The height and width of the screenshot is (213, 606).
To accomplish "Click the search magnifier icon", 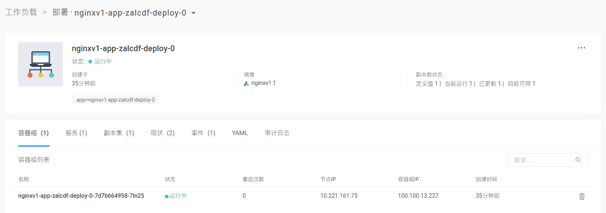I will pyautogui.click(x=578, y=160).
